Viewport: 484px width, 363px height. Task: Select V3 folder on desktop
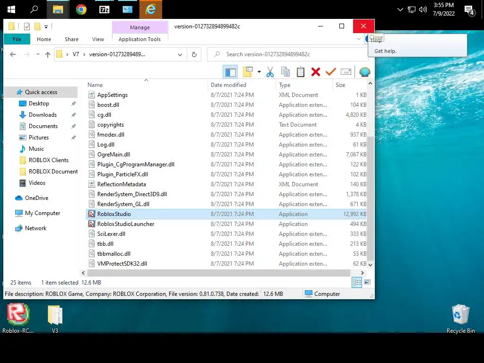(55, 319)
